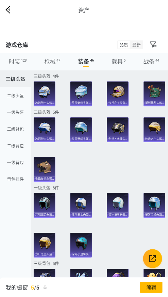
Task: Open 冰河战士 helmet under 二级头盔
Action: (x=44, y=130)
